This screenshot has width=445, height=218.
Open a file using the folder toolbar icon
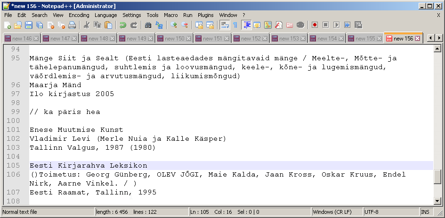18,25
